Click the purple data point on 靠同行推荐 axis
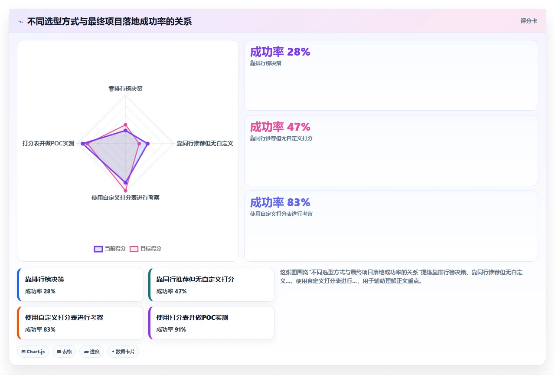Viewport: 555px width, 375px height. (x=148, y=144)
